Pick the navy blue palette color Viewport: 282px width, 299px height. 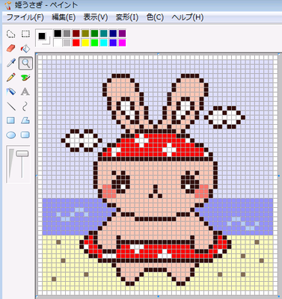point(113,33)
